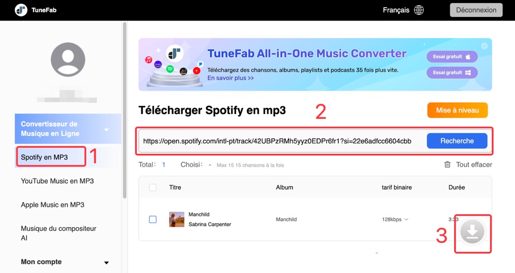Click the Album column header

[x=284, y=188]
